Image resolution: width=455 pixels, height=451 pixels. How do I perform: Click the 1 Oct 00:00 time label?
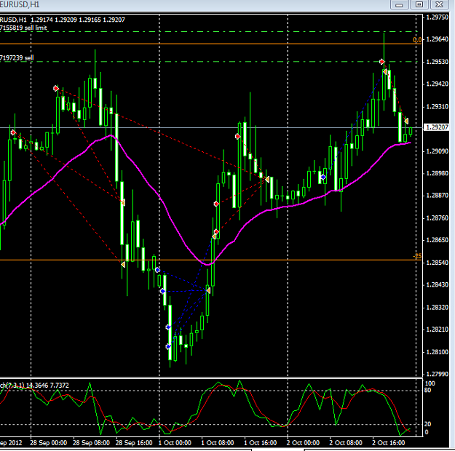pos(175,443)
